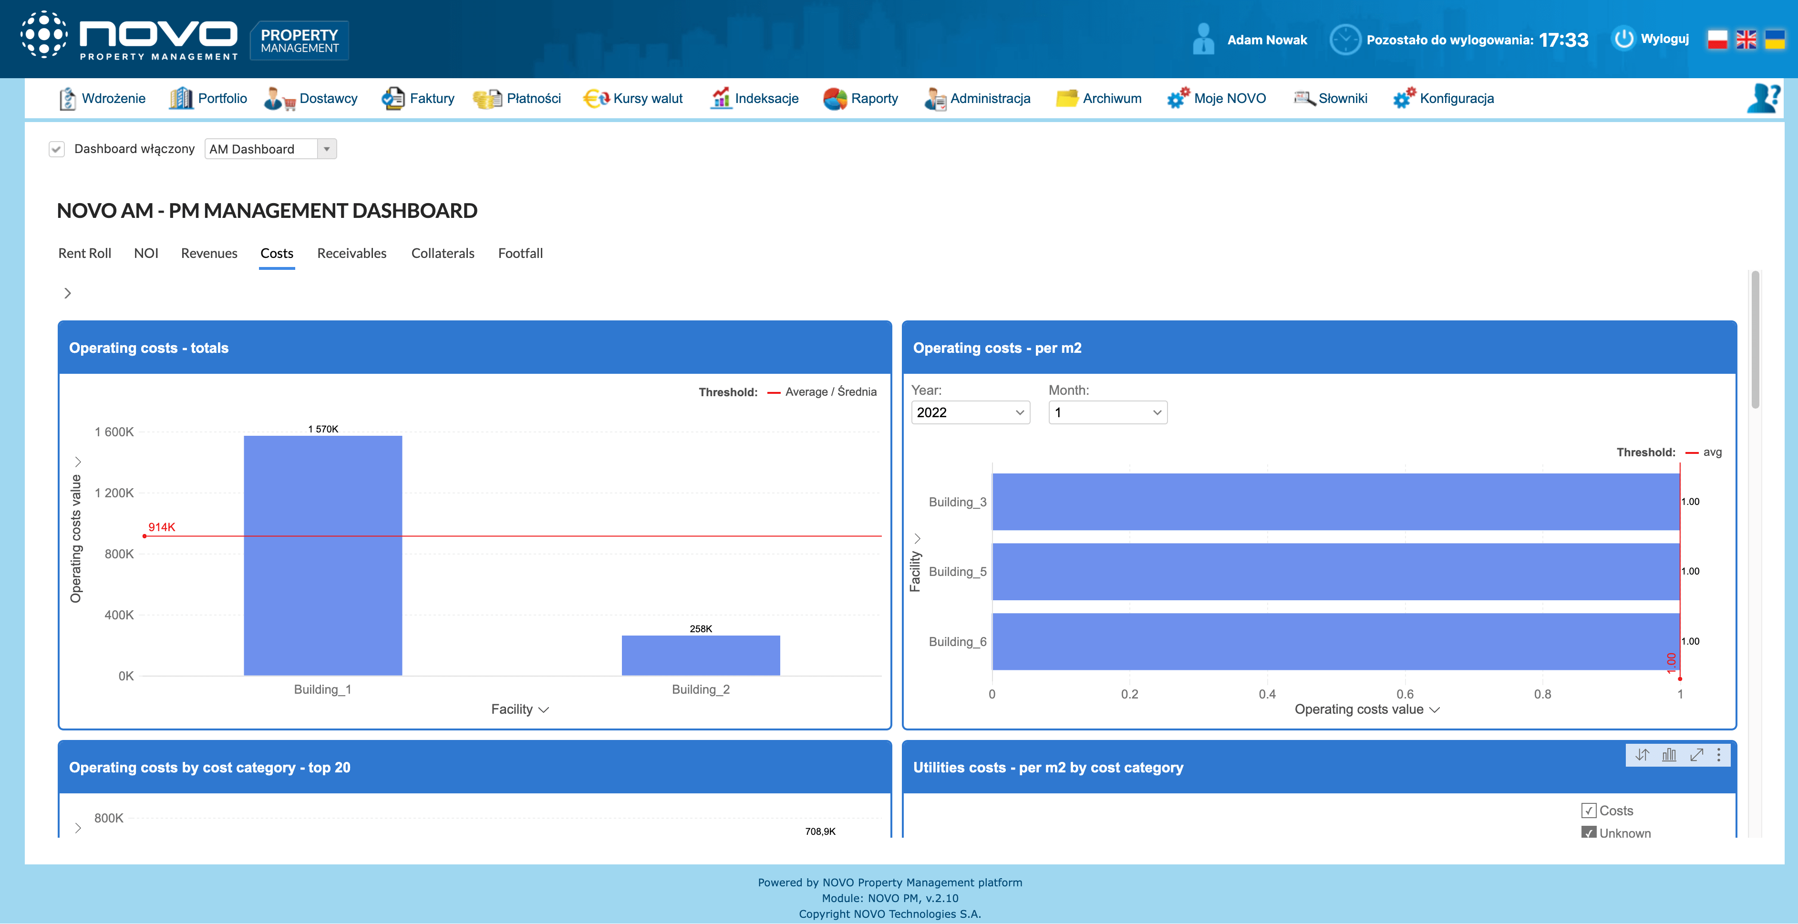
Task: Open the Month dropdown
Action: click(x=1107, y=412)
